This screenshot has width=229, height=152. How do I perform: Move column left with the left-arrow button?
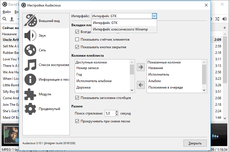coord(141,85)
